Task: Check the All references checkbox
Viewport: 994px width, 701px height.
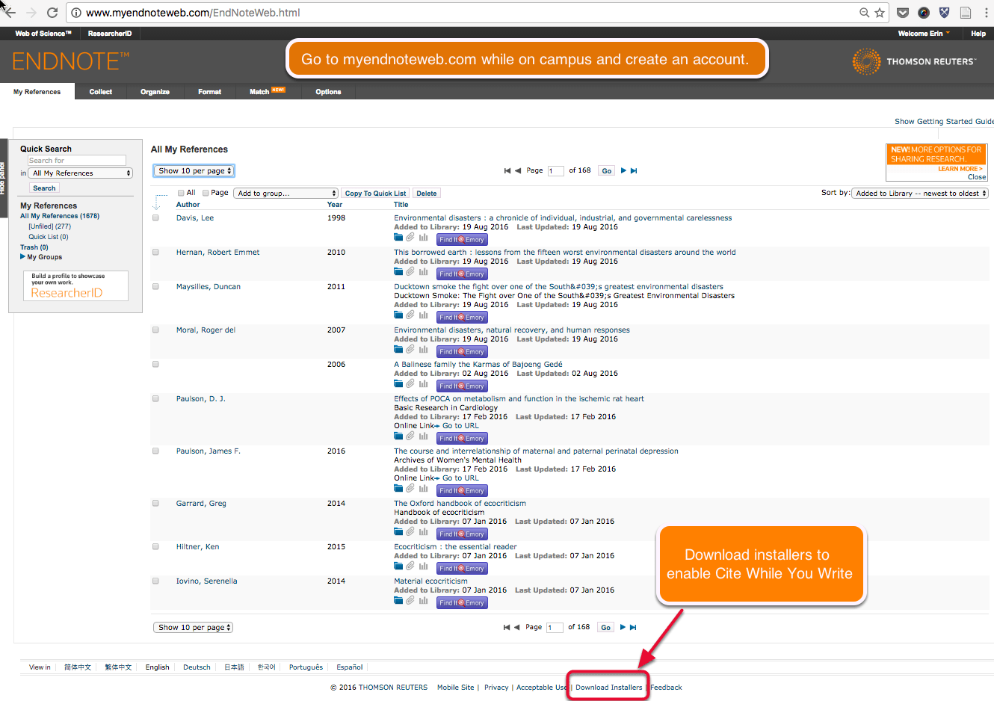Action: click(x=181, y=193)
